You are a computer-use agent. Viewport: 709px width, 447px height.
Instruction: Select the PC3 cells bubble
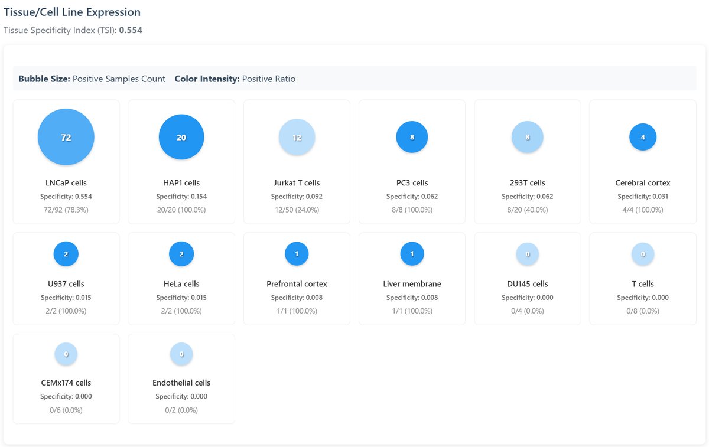tap(412, 137)
